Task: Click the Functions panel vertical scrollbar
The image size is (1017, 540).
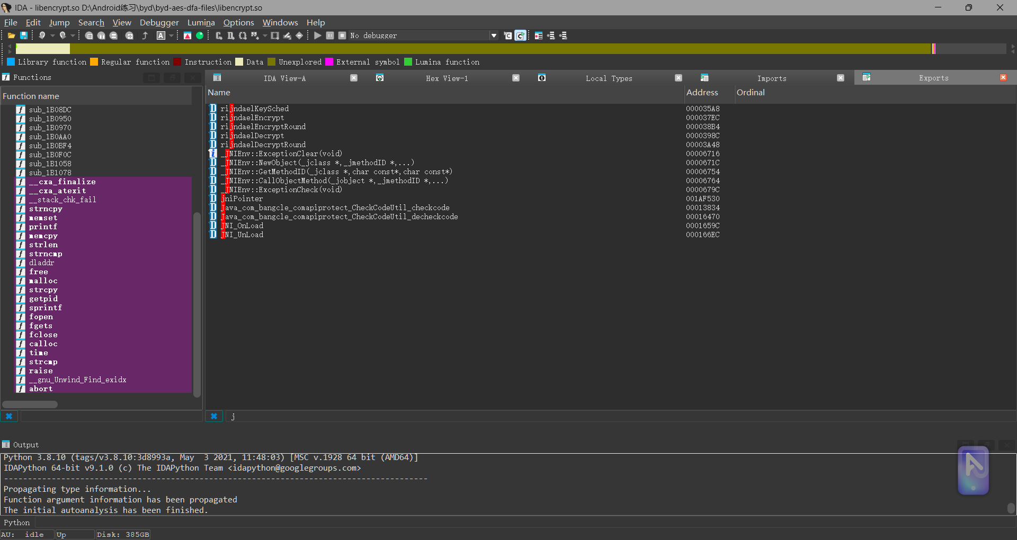Action: [197, 304]
